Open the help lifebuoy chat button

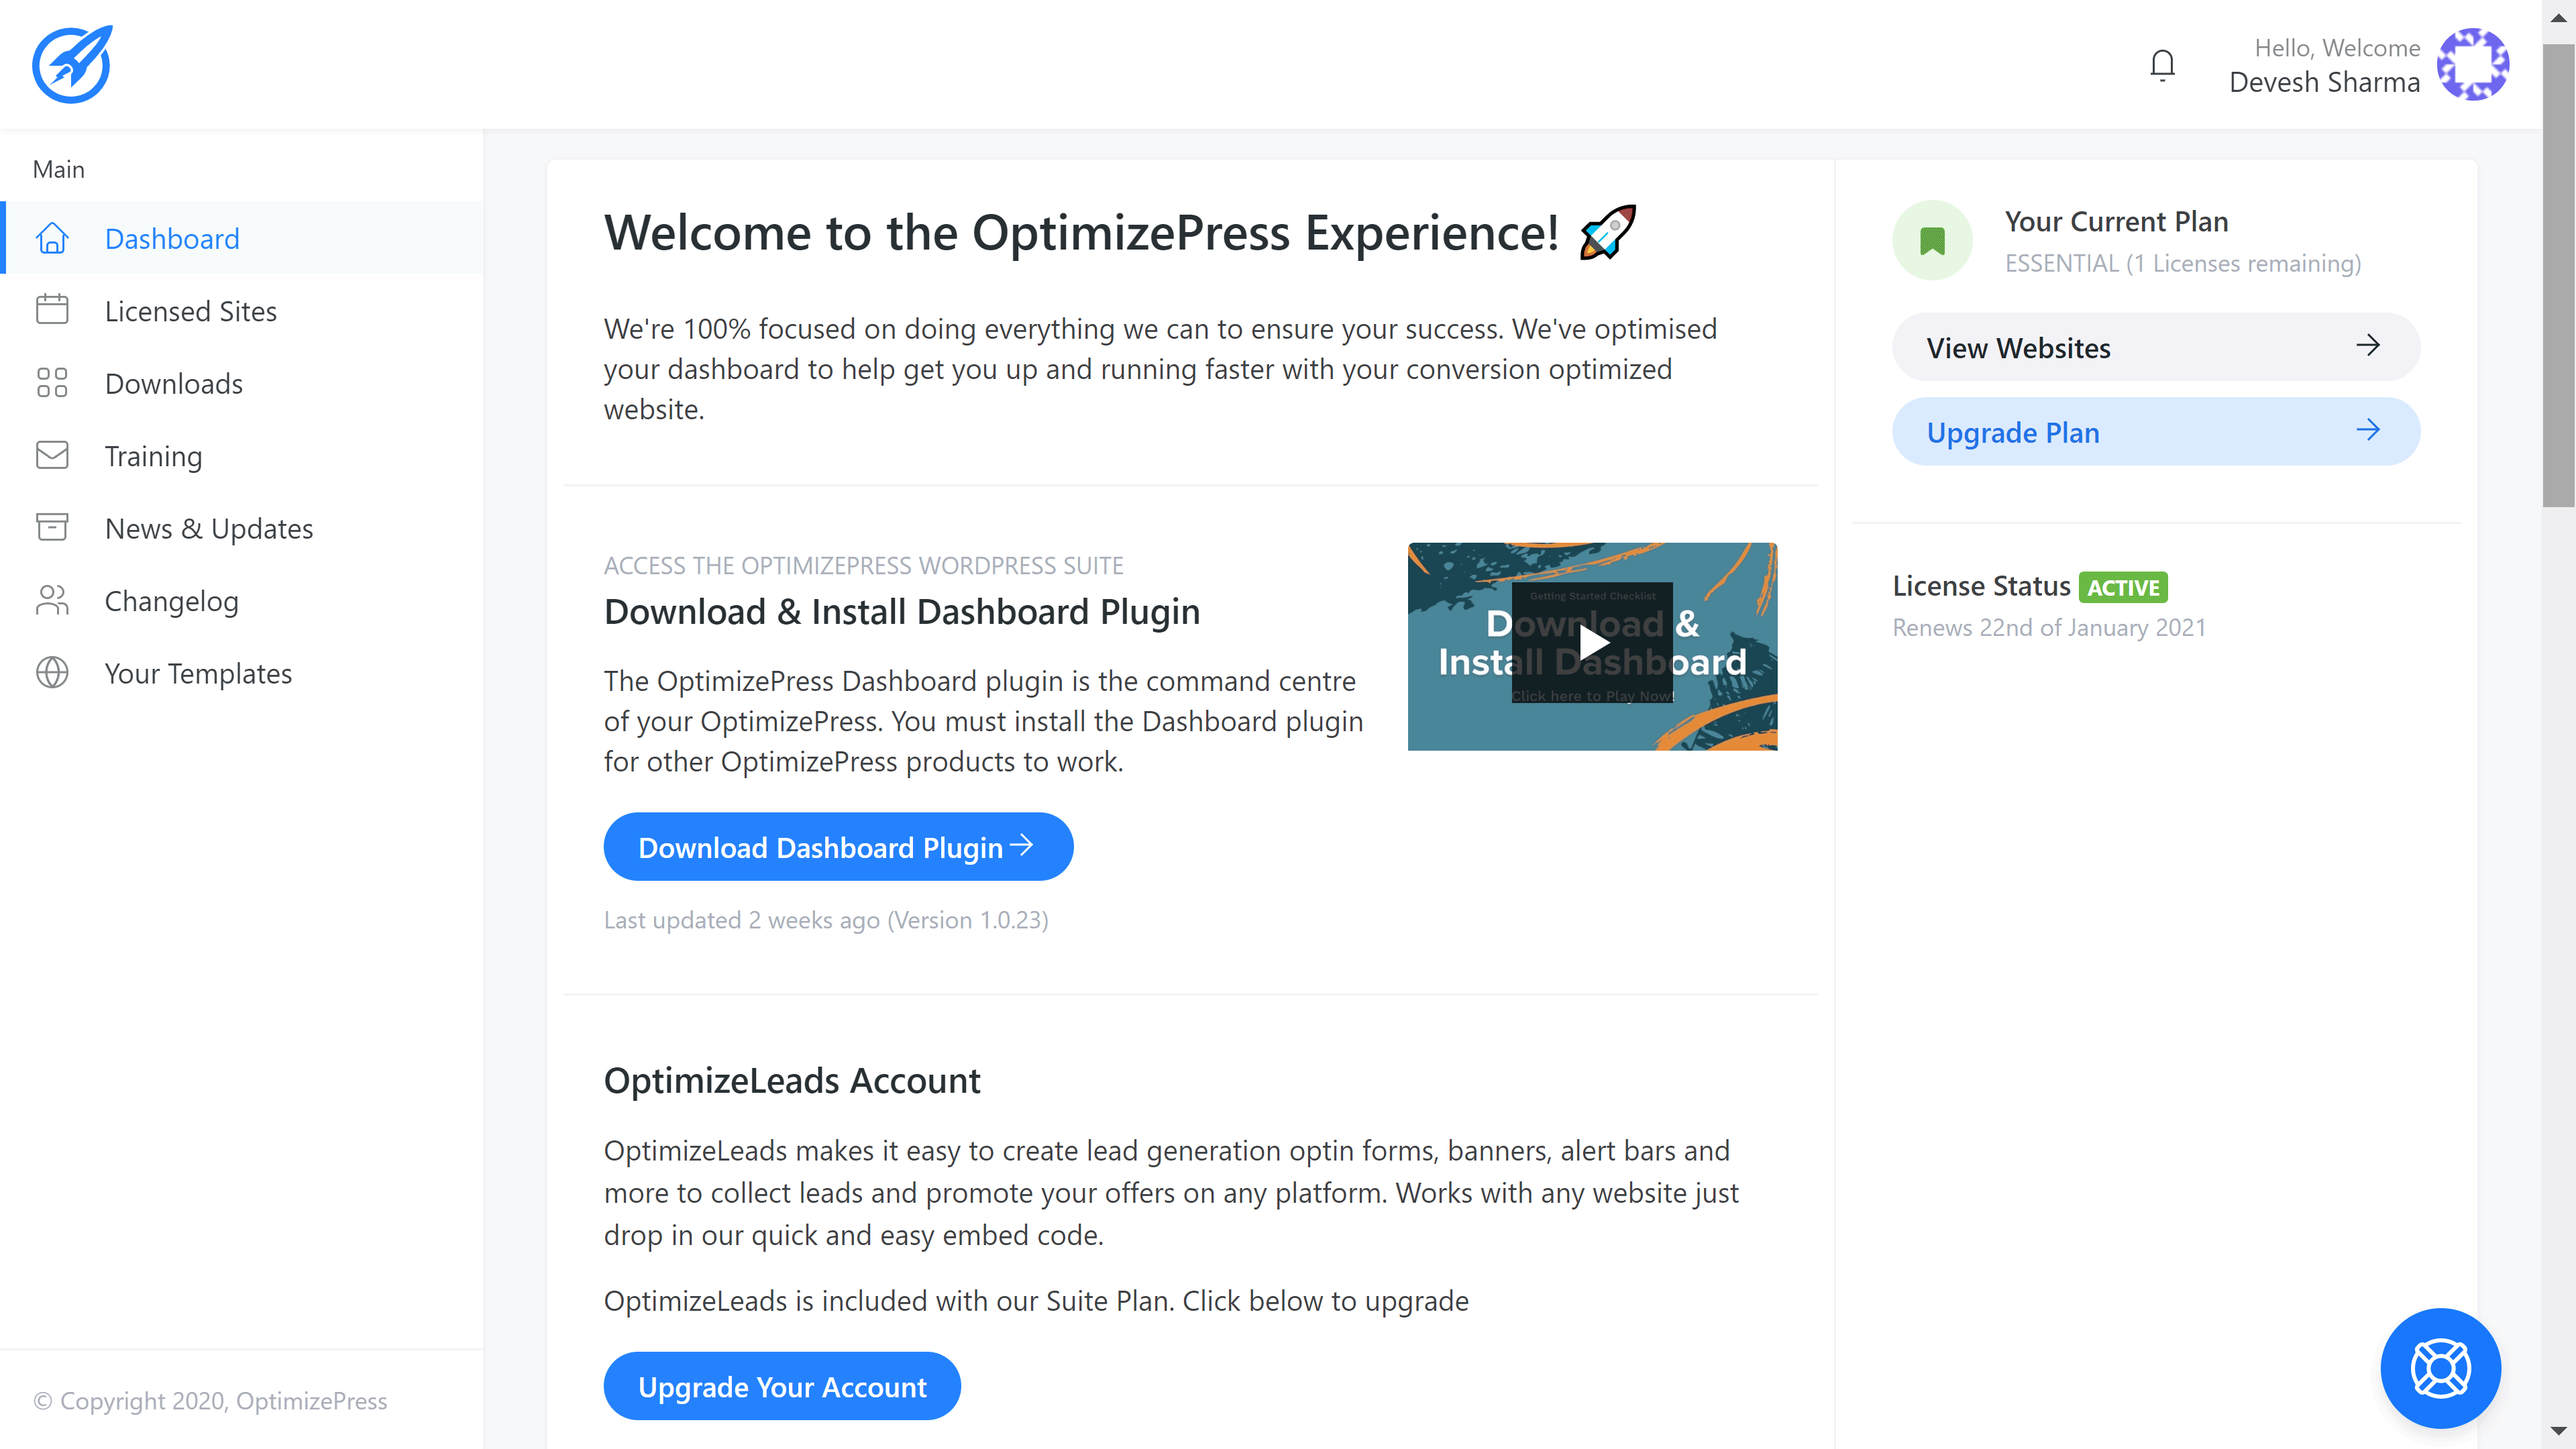point(2440,1368)
